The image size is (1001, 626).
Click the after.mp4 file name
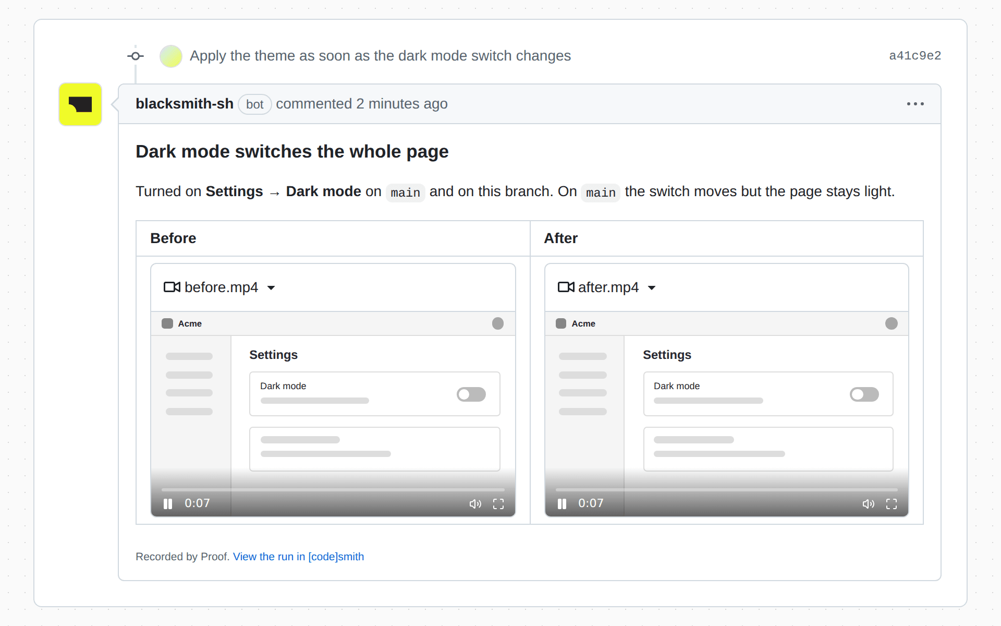coord(608,287)
